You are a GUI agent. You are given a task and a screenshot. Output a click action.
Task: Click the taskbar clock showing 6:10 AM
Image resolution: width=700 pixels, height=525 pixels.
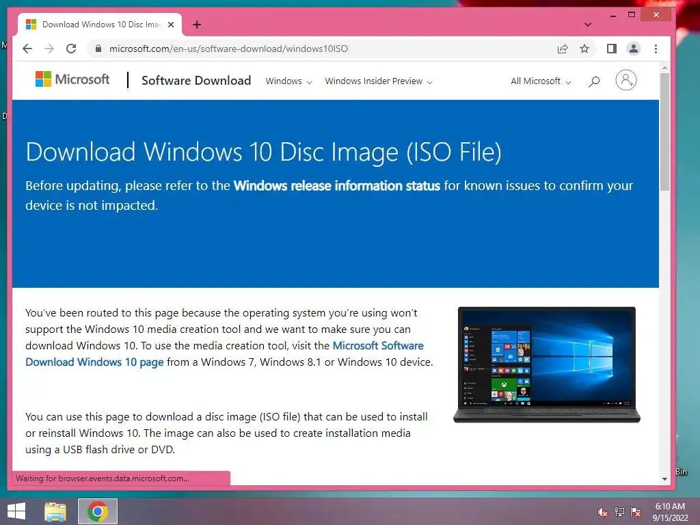coord(670,512)
